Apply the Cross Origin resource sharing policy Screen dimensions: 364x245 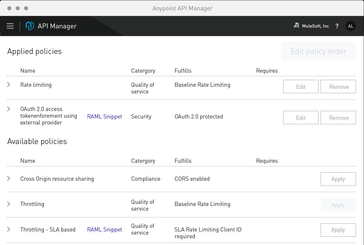[x=338, y=179]
